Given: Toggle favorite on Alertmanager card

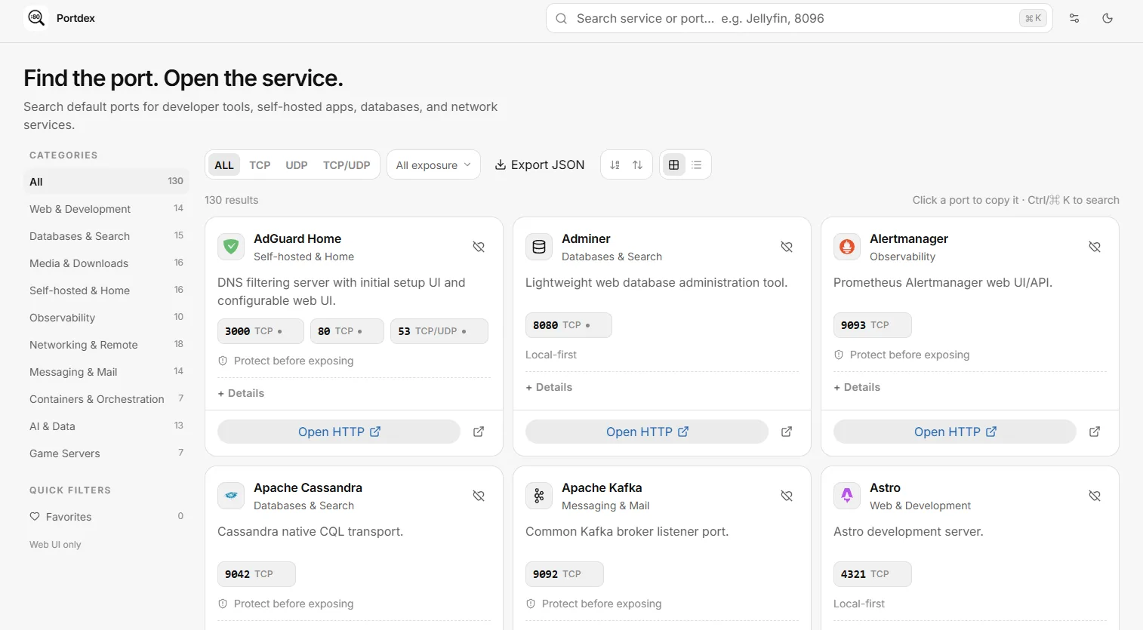Looking at the screenshot, I should [x=1095, y=247].
